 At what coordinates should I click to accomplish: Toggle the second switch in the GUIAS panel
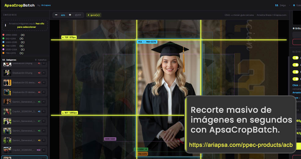295,65
